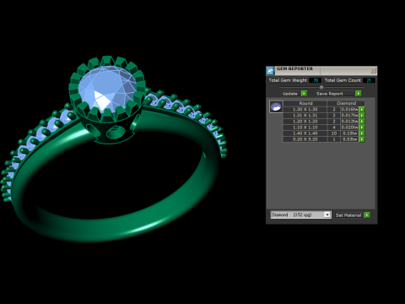Click the Diamond column header
The image size is (405, 304).
click(x=346, y=103)
